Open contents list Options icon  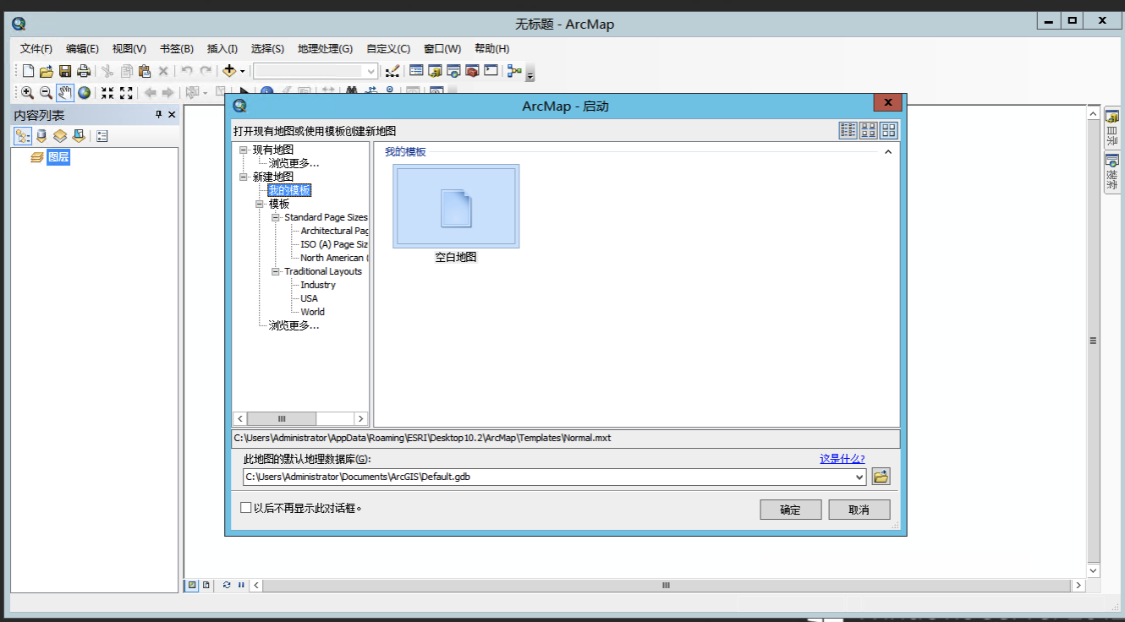click(102, 136)
